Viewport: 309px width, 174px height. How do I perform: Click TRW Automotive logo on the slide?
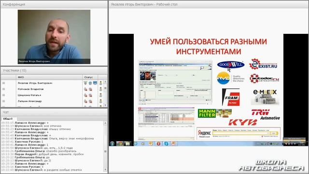[266, 115]
